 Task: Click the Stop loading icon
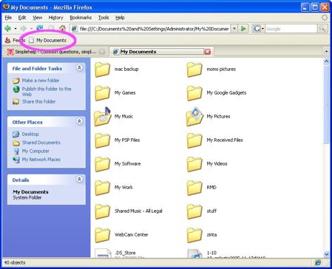[51, 28]
